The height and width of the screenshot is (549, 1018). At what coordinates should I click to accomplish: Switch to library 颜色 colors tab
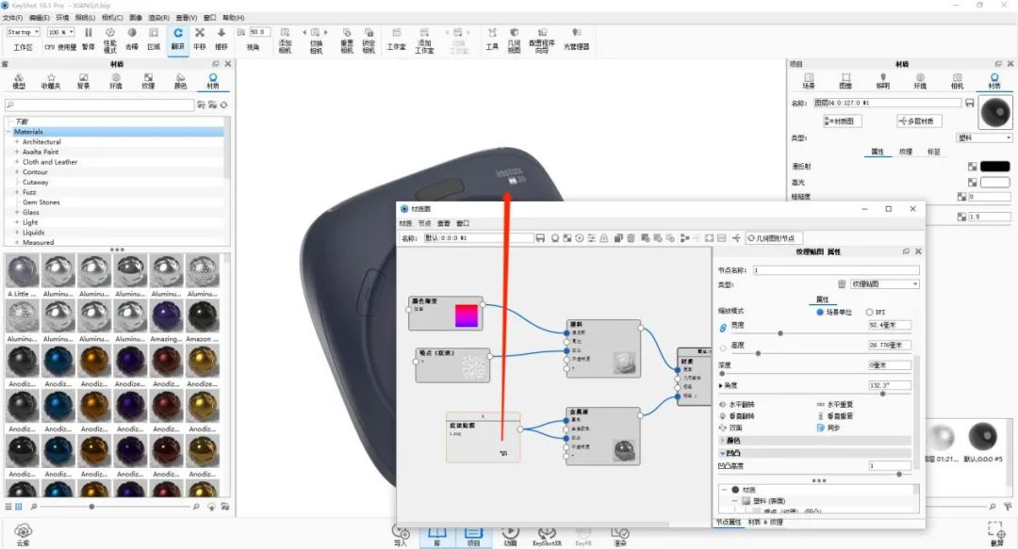point(180,81)
